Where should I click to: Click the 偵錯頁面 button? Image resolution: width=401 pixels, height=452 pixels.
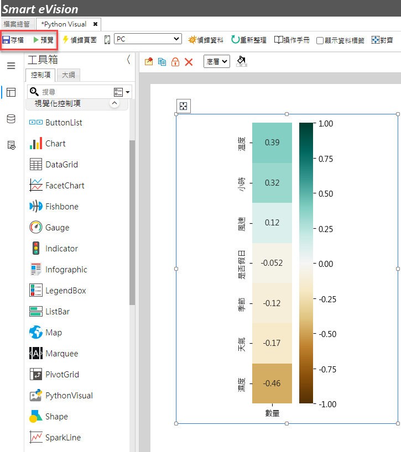click(x=80, y=40)
